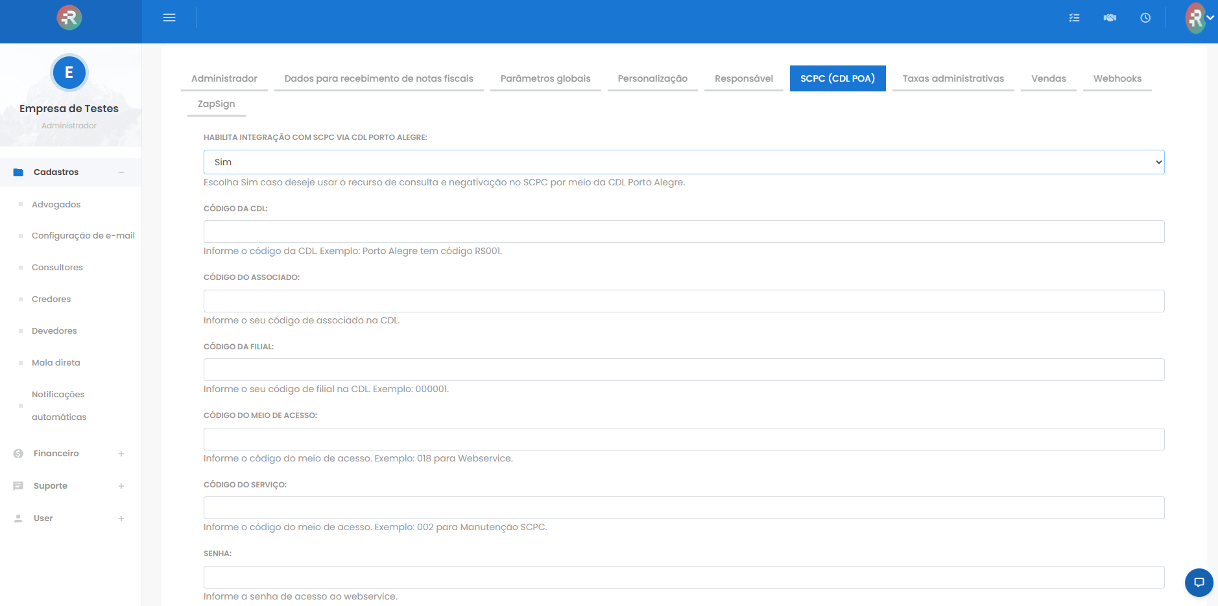Open Configuração de e-mail link
1218x606 pixels.
pyautogui.click(x=83, y=235)
